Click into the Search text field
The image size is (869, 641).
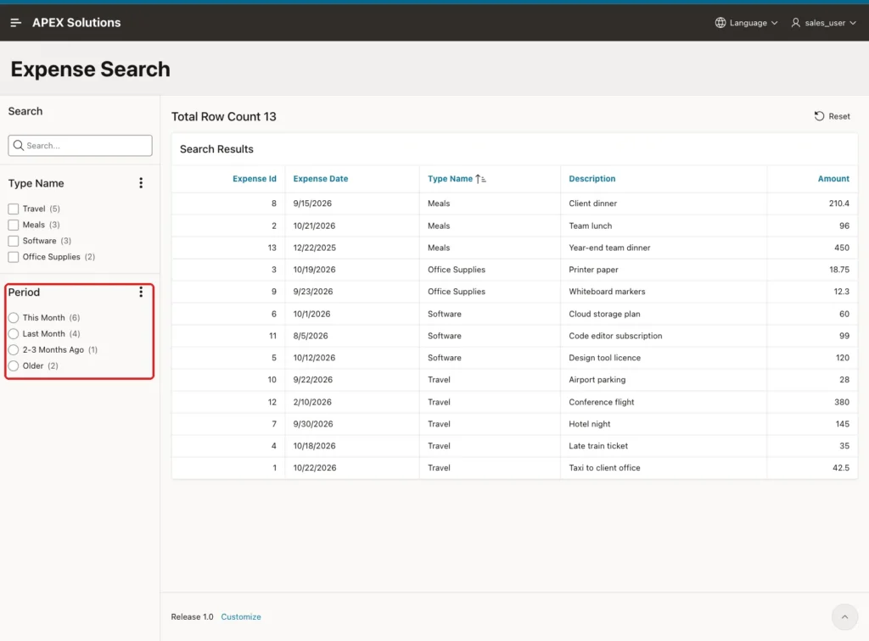coord(80,145)
